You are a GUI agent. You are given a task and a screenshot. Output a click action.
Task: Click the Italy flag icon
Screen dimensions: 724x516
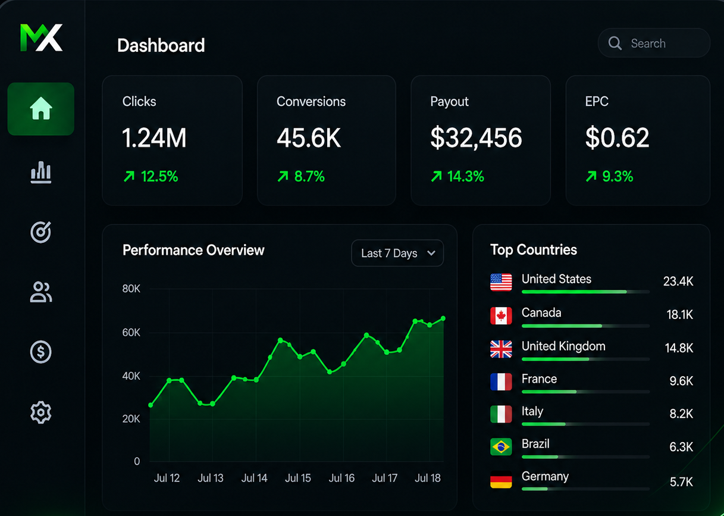[501, 414]
